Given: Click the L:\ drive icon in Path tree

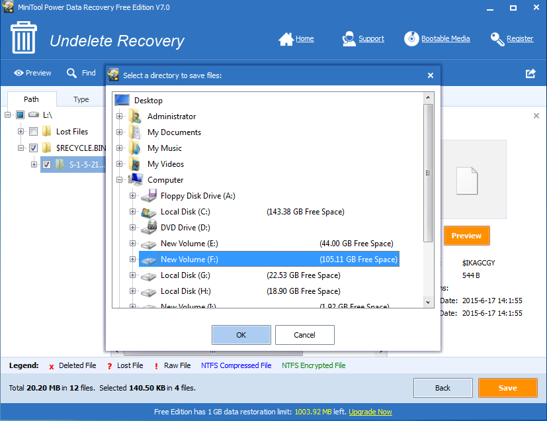Looking at the screenshot, I should point(34,115).
